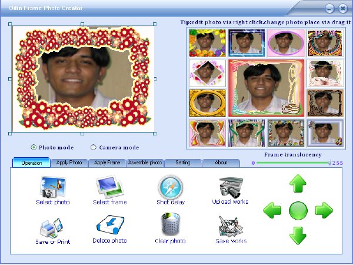Select the pink and orange wavy frame thumbnail
The width and height of the screenshot is (353, 265).
(x=207, y=134)
